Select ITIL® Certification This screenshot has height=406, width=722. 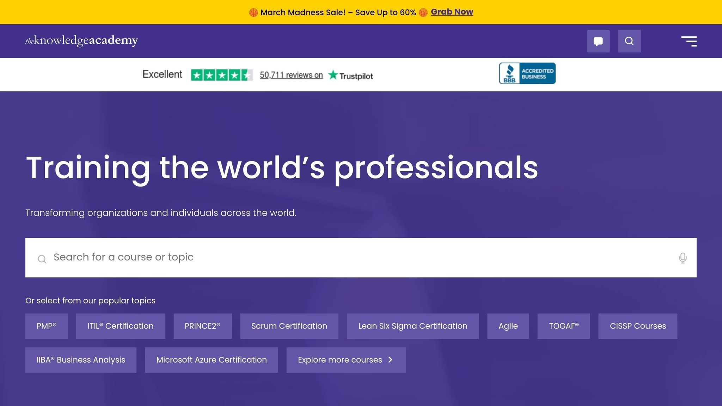click(x=120, y=326)
